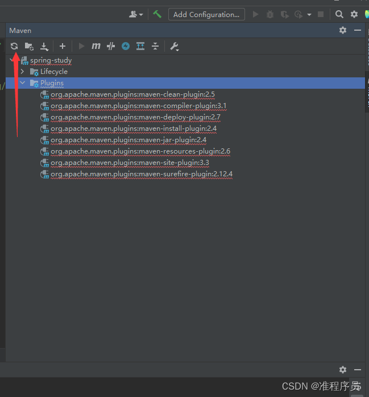Open Maven settings wrench icon
The height and width of the screenshot is (397, 369).
175,46
